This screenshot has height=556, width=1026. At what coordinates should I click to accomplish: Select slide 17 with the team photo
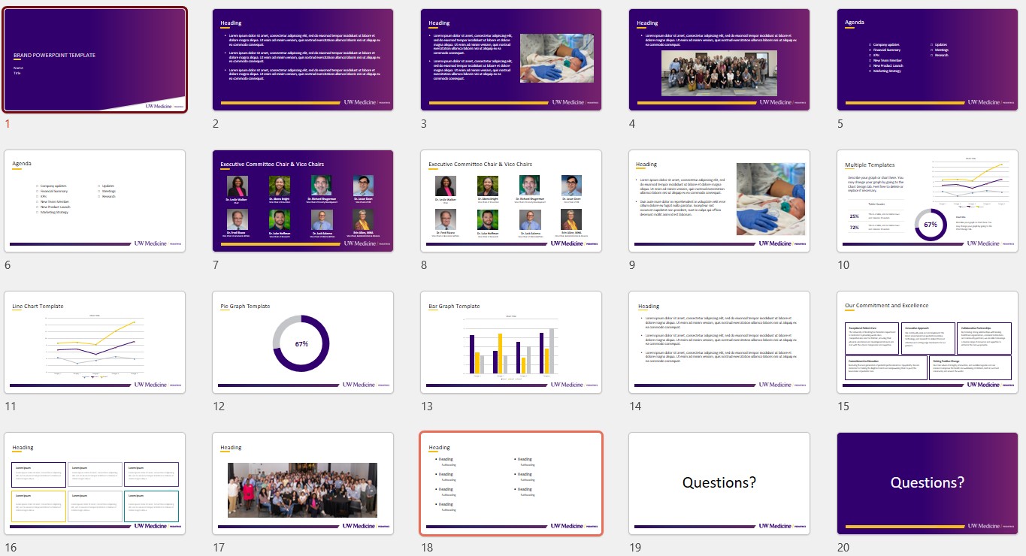click(303, 482)
